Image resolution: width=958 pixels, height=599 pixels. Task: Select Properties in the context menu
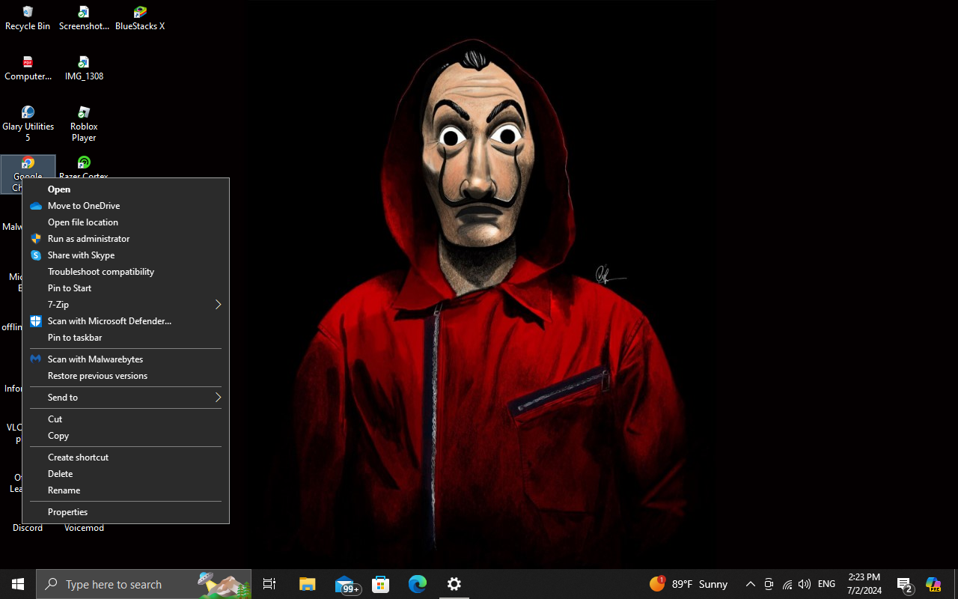click(68, 512)
